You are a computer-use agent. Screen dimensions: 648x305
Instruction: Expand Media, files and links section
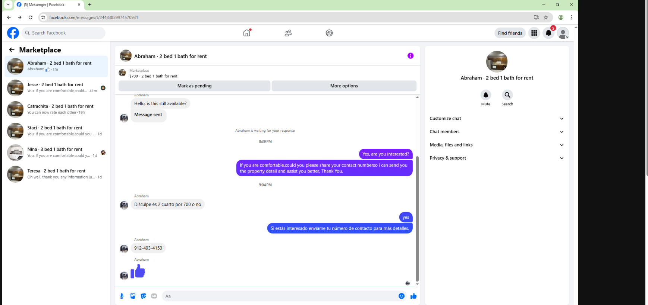coord(497,145)
